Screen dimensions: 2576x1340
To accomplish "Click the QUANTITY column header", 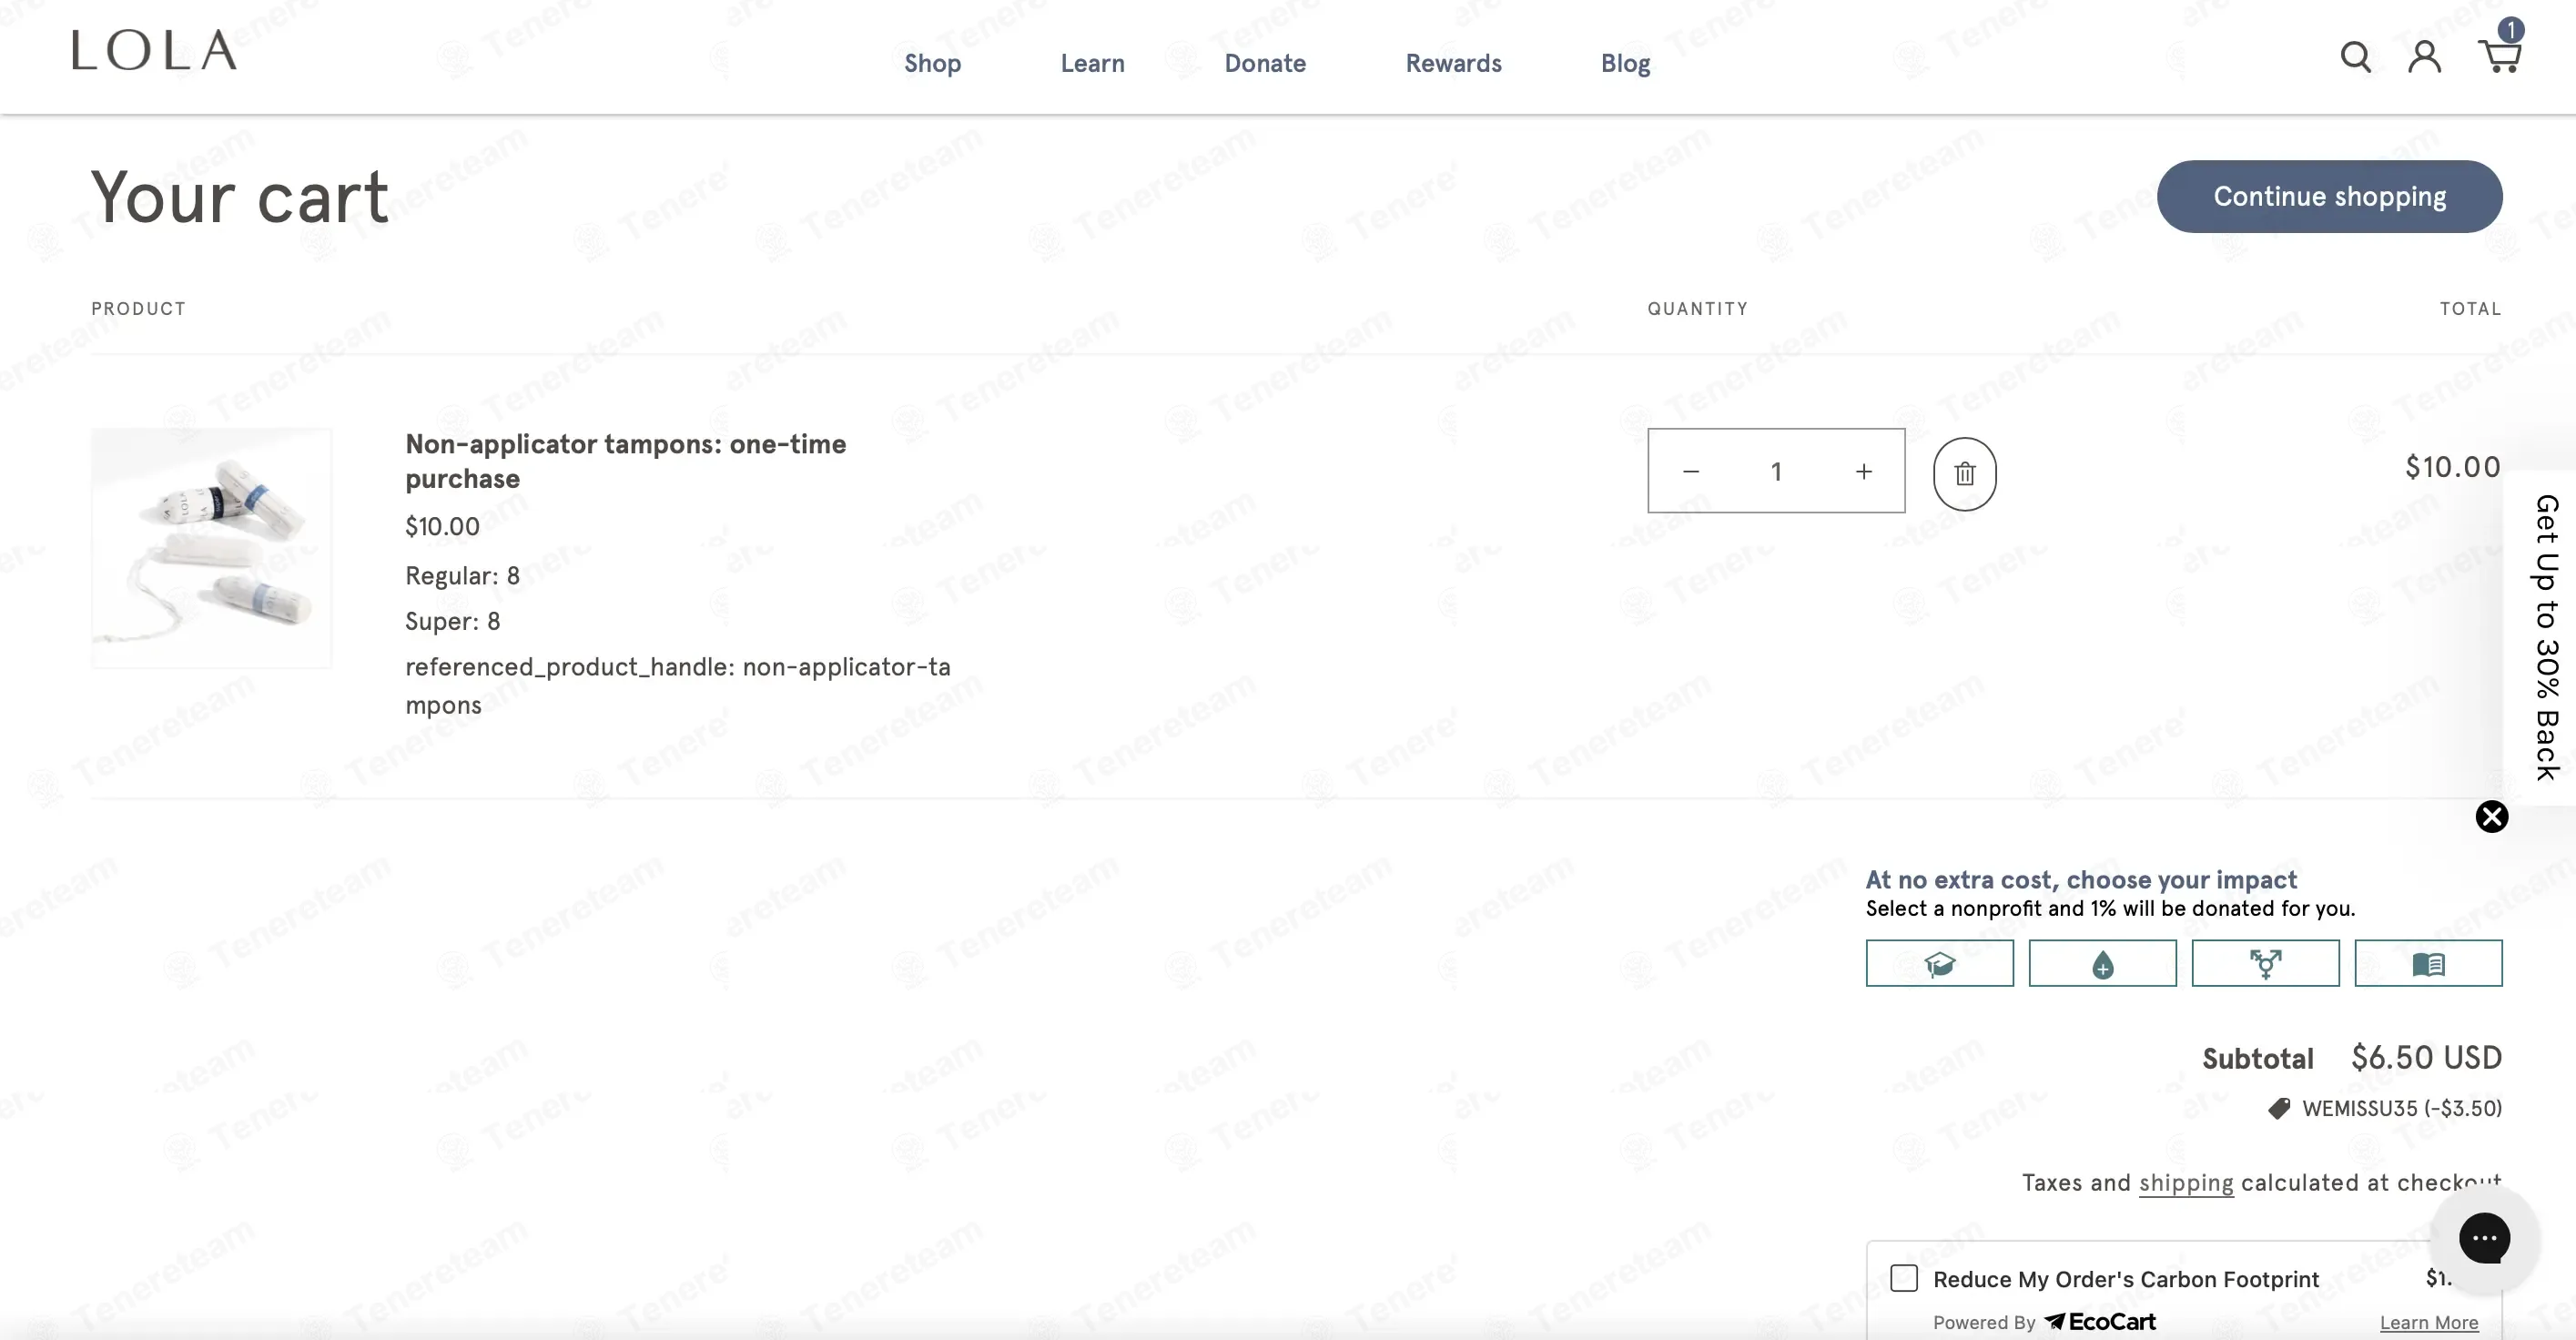I will (x=1697, y=308).
